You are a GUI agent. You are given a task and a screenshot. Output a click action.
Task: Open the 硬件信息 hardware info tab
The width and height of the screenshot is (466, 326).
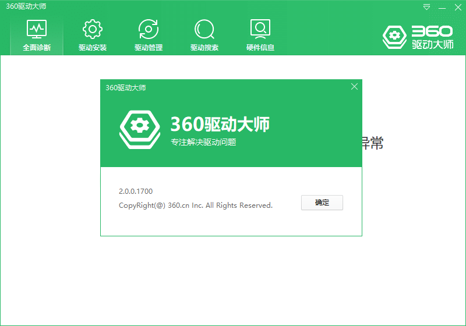(260, 36)
